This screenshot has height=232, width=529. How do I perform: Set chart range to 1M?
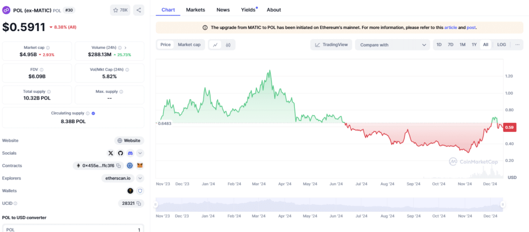462,44
